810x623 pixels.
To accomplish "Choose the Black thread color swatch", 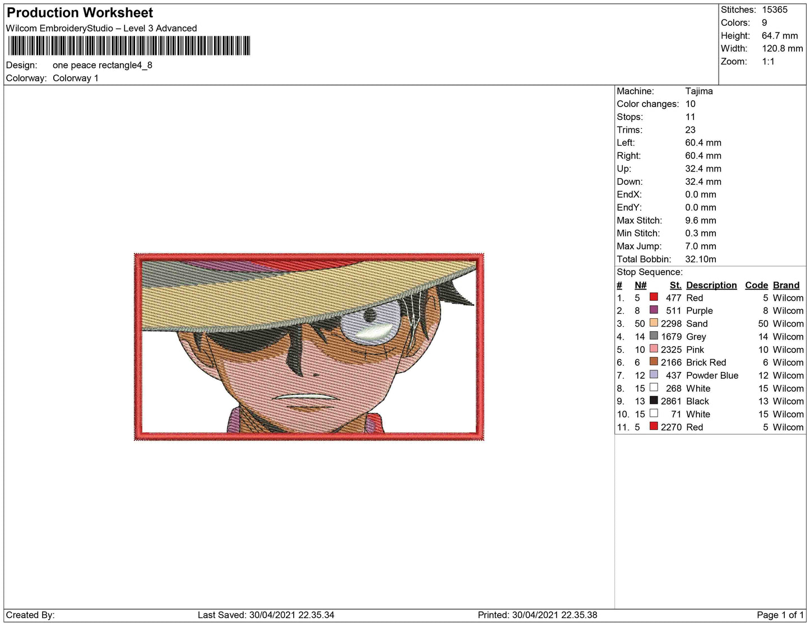I will pos(654,400).
